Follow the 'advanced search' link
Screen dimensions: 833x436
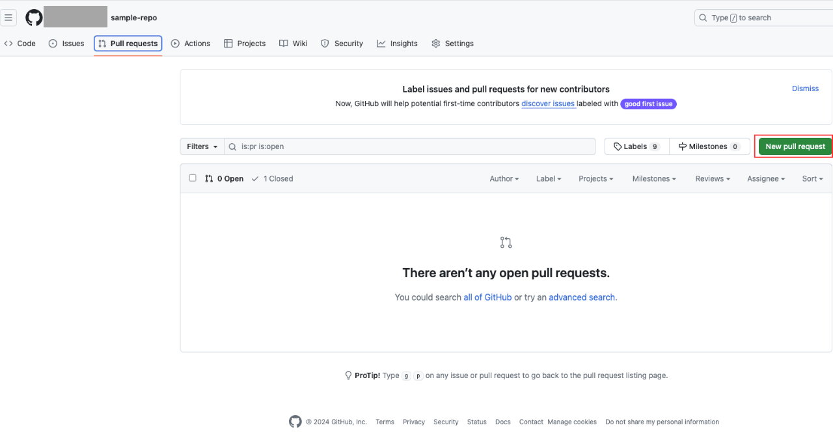(x=582, y=297)
